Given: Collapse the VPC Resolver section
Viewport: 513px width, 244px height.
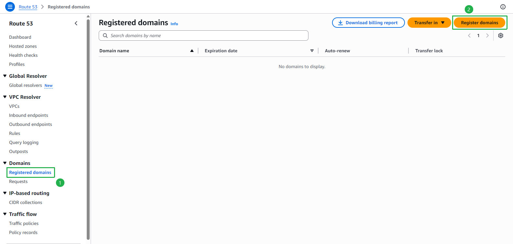Looking at the screenshot, I should [x=5, y=97].
